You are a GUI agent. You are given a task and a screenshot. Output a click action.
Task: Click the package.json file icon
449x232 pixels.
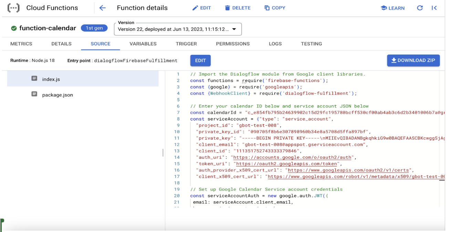tap(34, 94)
